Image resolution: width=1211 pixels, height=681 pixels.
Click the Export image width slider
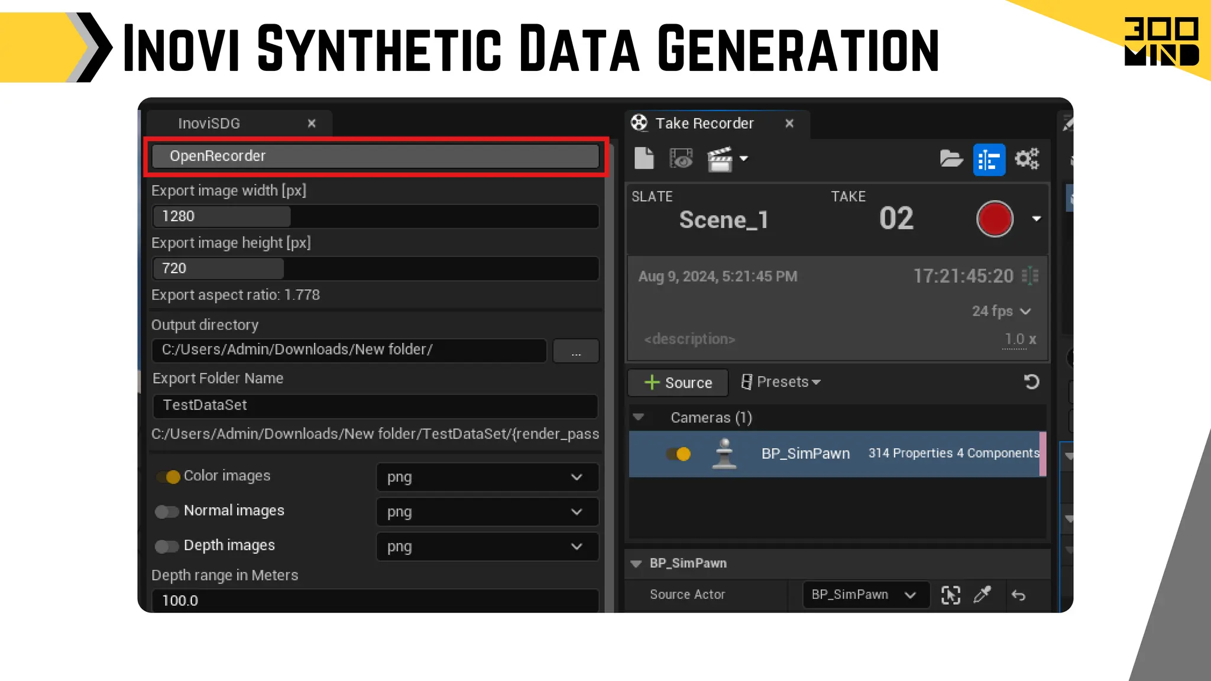tap(375, 216)
